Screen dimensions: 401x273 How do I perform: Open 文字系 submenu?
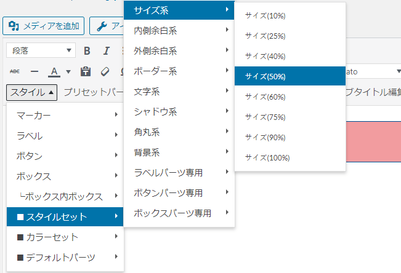click(179, 92)
